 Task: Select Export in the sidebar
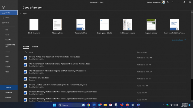coord(9,67)
